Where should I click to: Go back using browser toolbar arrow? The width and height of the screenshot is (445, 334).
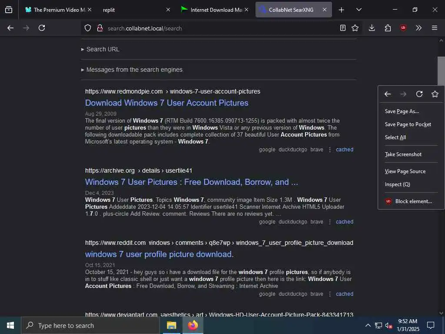pyautogui.click(x=10, y=28)
